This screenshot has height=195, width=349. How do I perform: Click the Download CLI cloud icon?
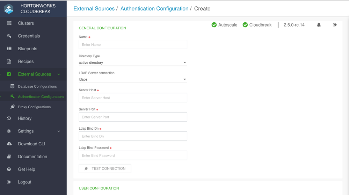point(9,144)
